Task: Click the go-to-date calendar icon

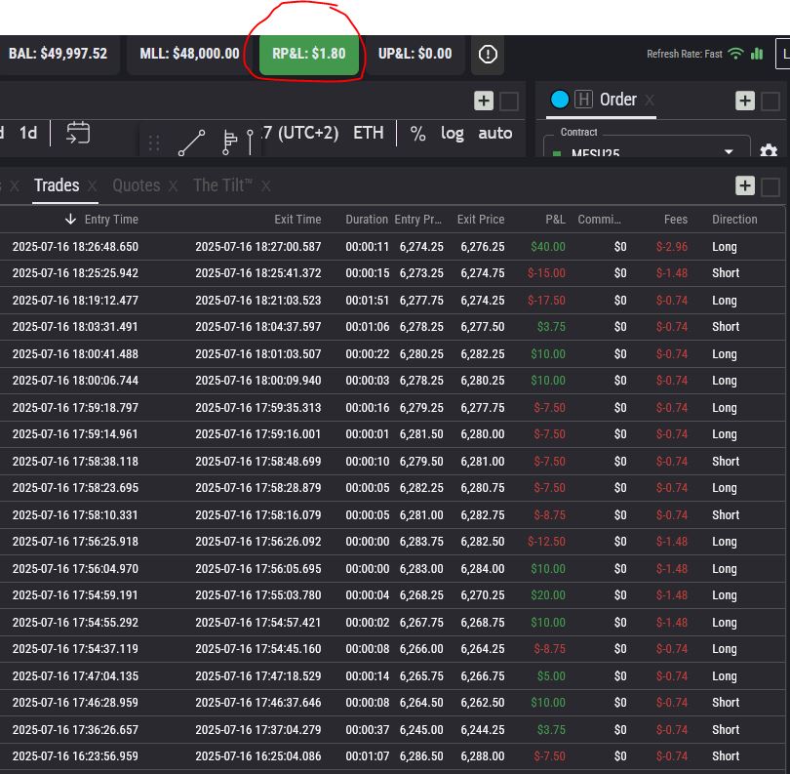Action: coord(78,134)
